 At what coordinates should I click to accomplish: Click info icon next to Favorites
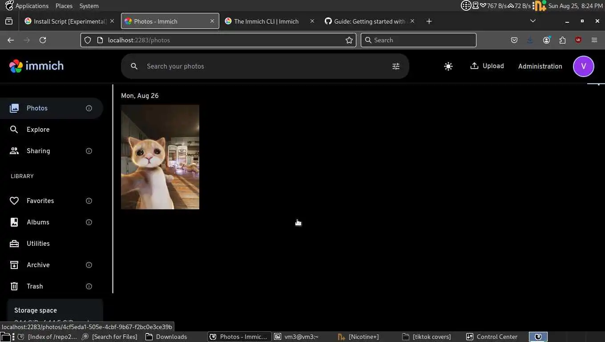(x=89, y=201)
